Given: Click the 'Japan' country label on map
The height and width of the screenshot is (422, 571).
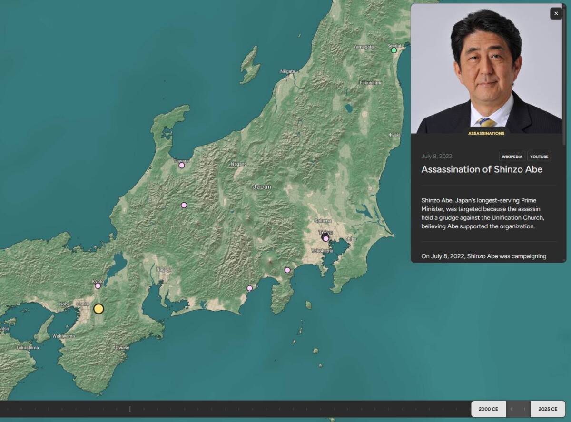Looking at the screenshot, I should [x=262, y=187].
